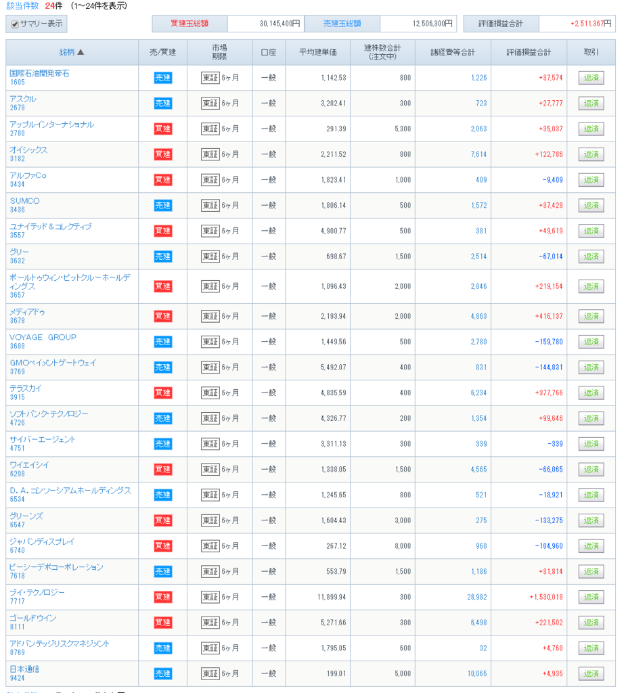Click 建株数 8,000 in ジャパンディスプレイ row
This screenshot has width=624, height=693.
(x=403, y=546)
